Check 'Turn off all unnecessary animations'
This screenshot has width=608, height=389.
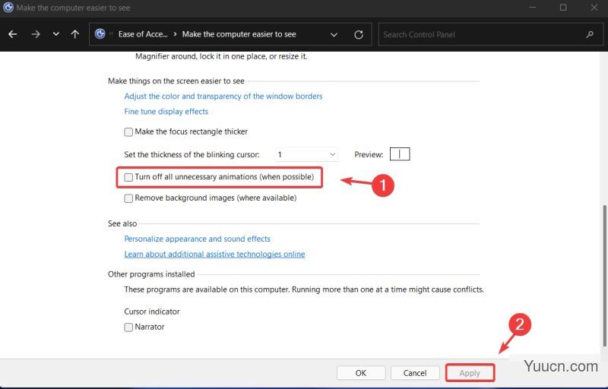[128, 178]
